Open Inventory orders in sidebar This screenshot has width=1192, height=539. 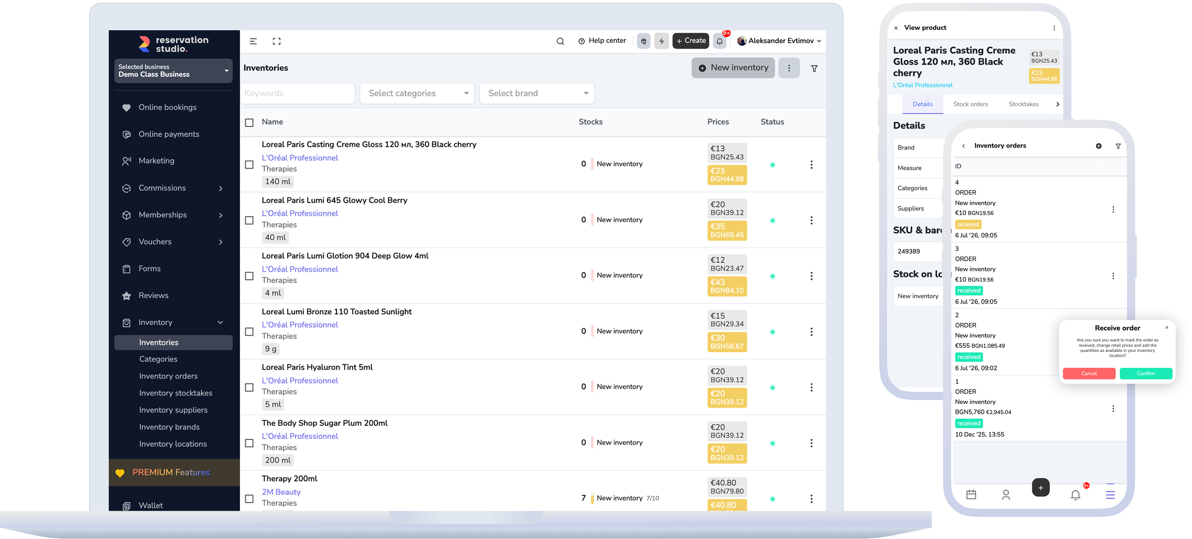click(x=168, y=376)
